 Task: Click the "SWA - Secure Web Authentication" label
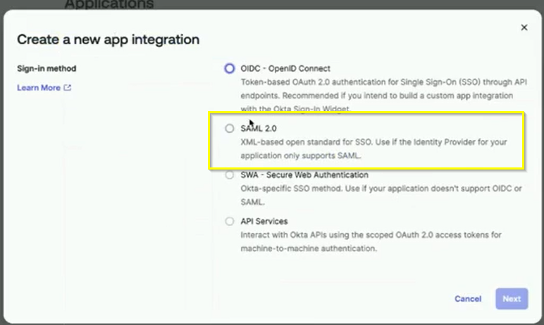pyautogui.click(x=304, y=175)
